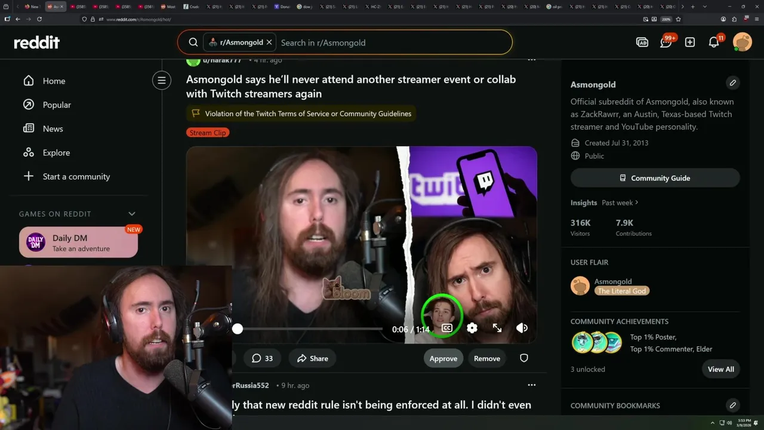764x430 pixels.
Task: Seek using the video progress bar
Action: coord(310,328)
